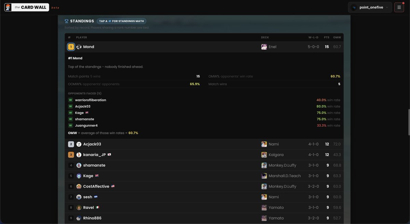Click the Monkey.D.Luffy deck icon for CostAffective
Image resolution: width=410 pixels, height=224 pixels.
(264, 186)
